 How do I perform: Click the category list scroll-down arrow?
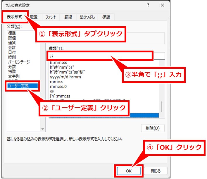[x=42, y=129]
